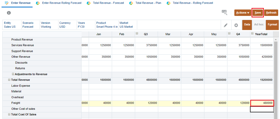This screenshot has width=280, height=119.
Task: Change Years FY20 selection
Action: [x=81, y=25]
